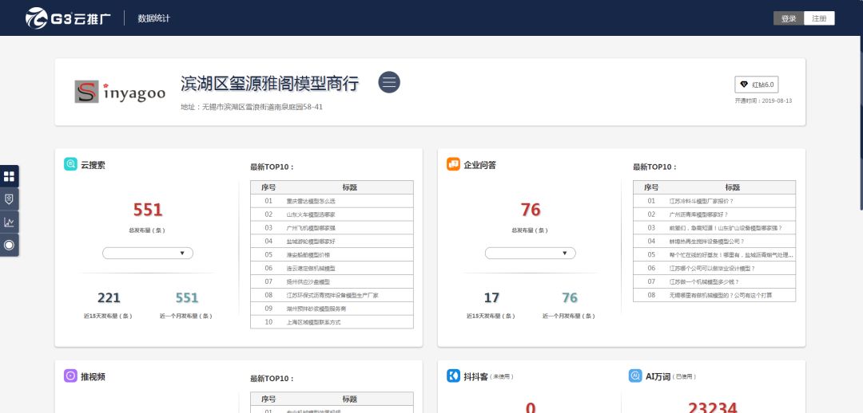The width and height of the screenshot is (863, 413).
Task: Open 云搜索 row 09 湖州预拌砂浆模型服务商
Action: coord(332,309)
